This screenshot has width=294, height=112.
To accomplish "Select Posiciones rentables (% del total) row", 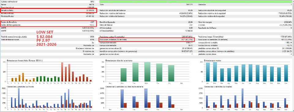I will (x=147, y=40).
